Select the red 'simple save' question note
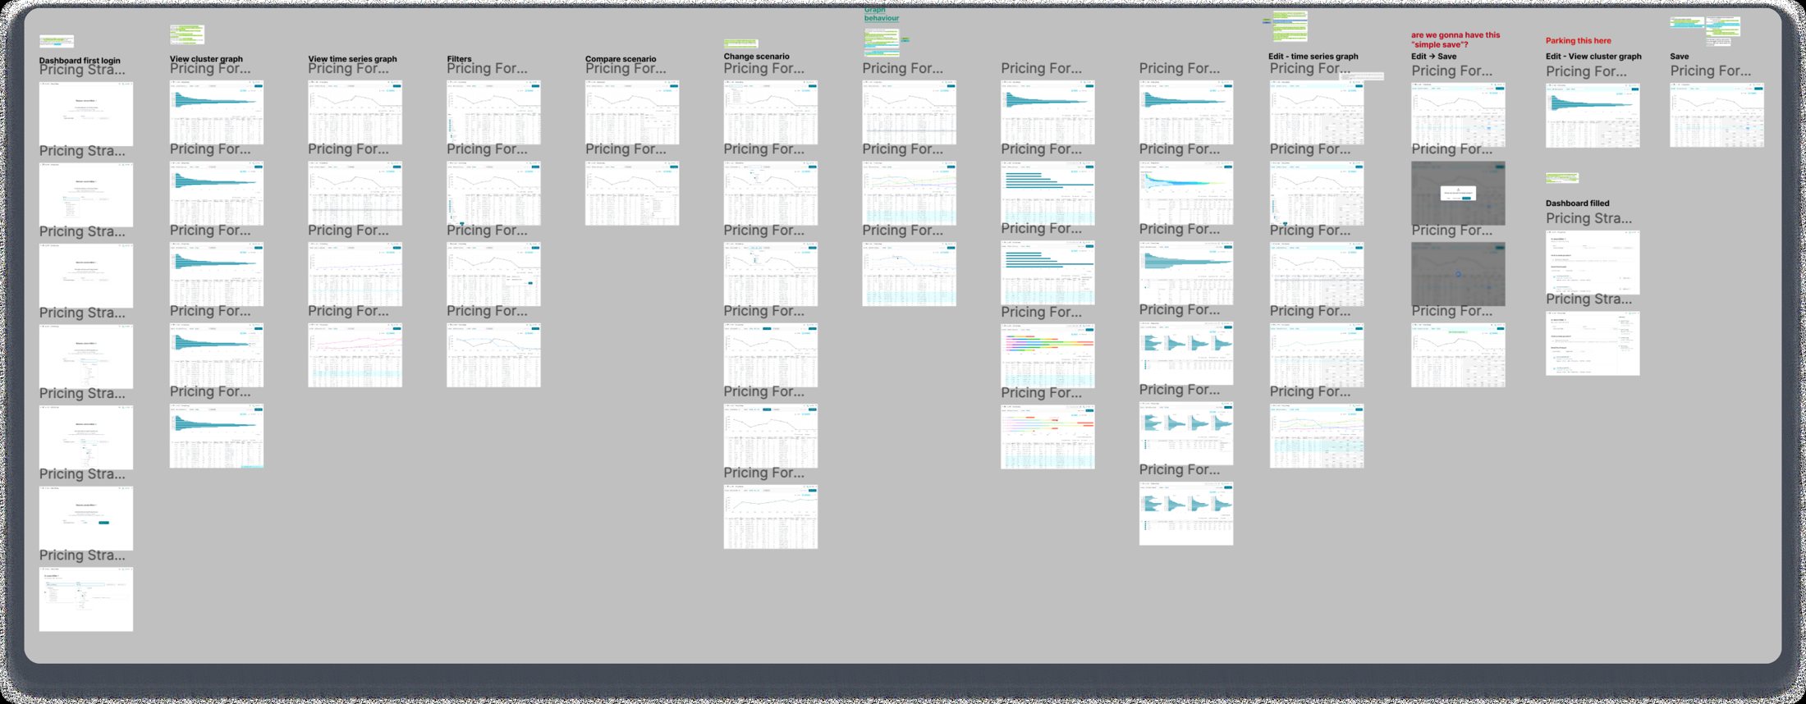The image size is (1806, 704). [1455, 40]
